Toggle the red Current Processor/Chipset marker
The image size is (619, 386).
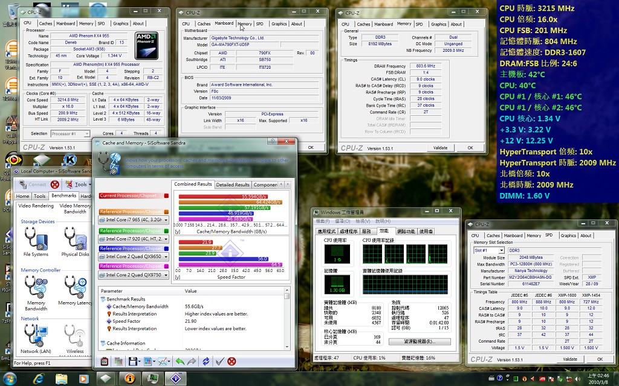click(x=166, y=196)
